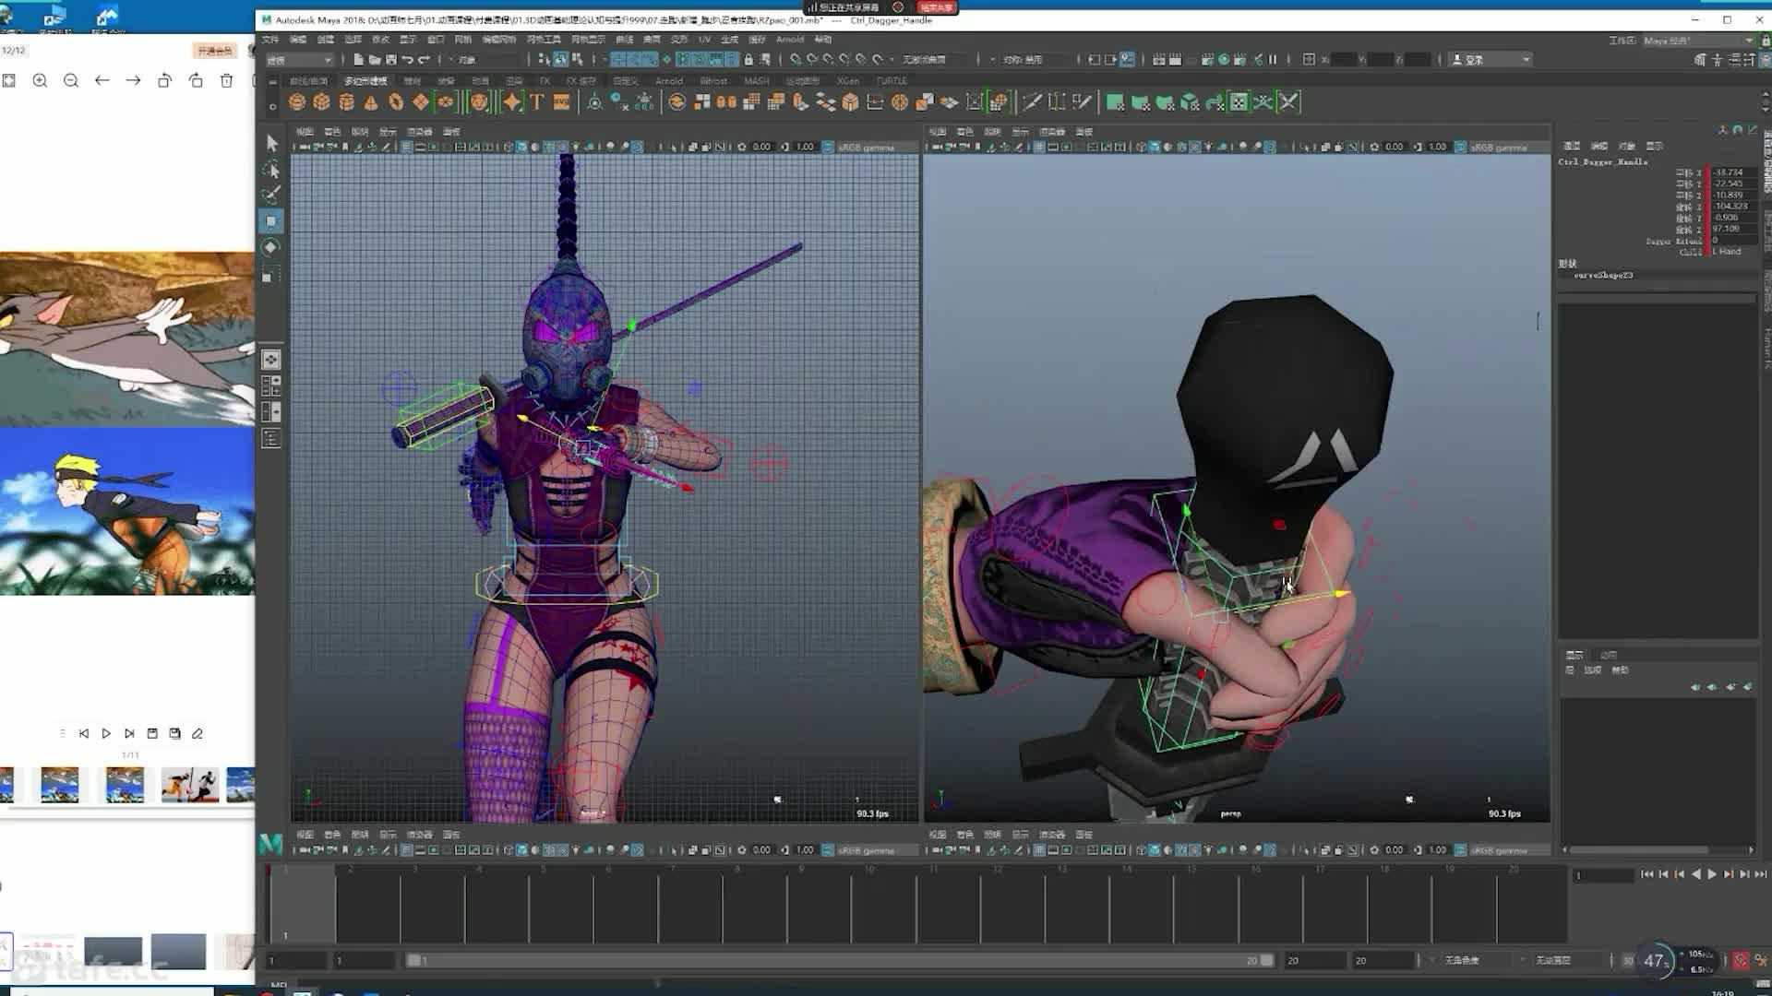Open the workspace selector dropdown

pyautogui.click(x=1697, y=41)
